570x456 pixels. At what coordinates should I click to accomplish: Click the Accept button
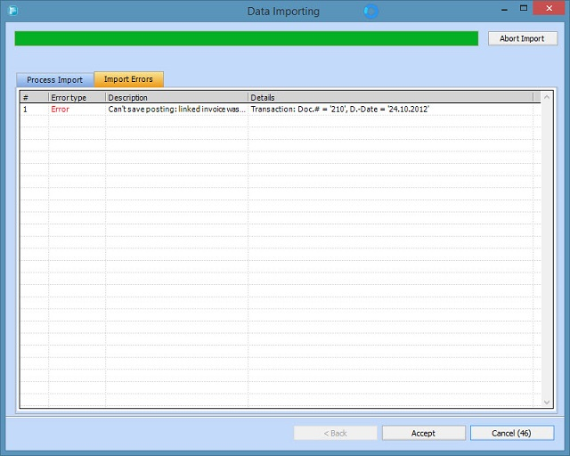click(x=423, y=433)
